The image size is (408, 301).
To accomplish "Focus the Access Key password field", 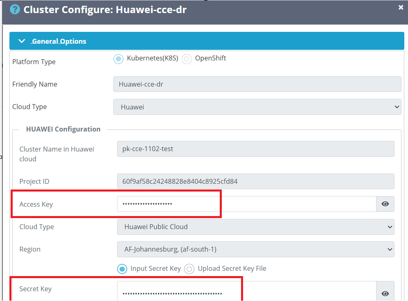I will [247, 204].
